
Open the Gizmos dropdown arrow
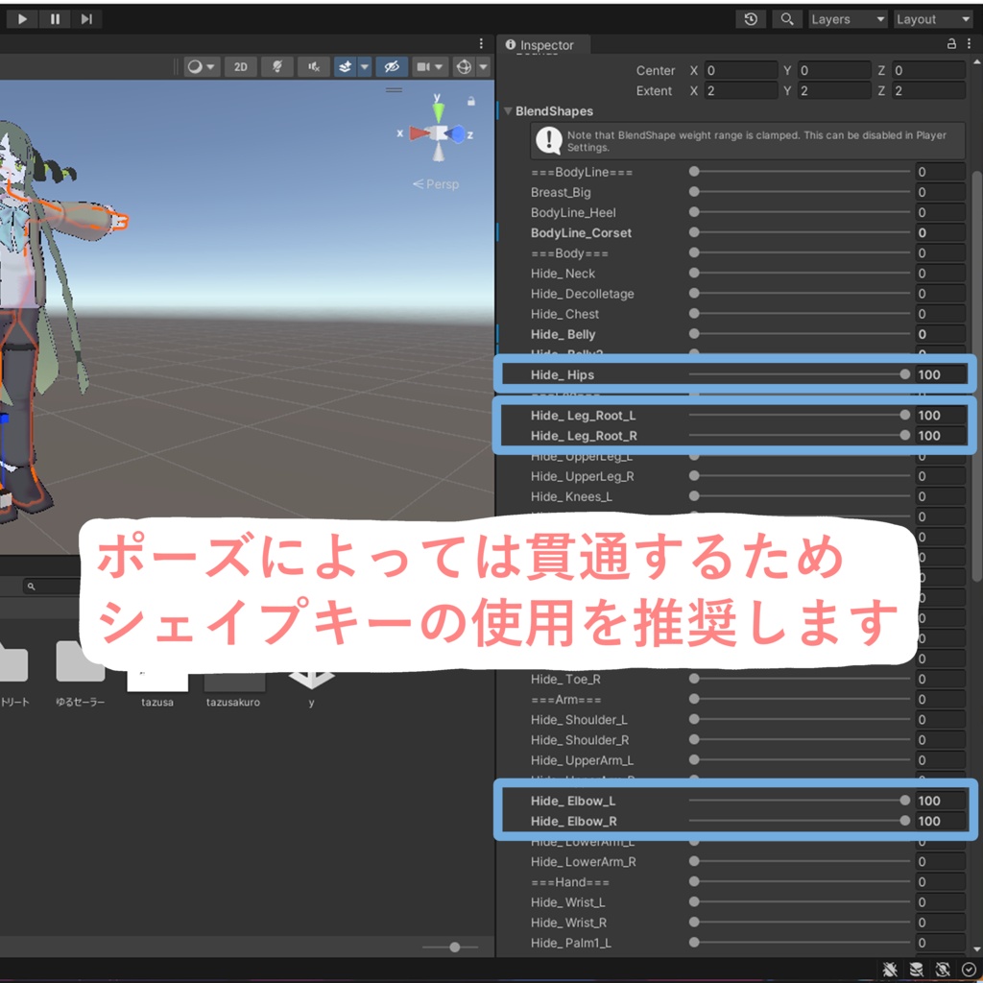point(484,66)
